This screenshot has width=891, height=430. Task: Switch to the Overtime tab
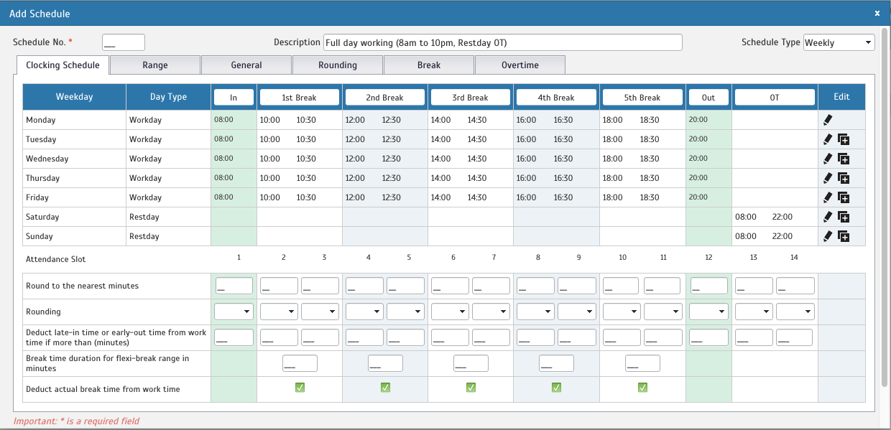coord(520,65)
